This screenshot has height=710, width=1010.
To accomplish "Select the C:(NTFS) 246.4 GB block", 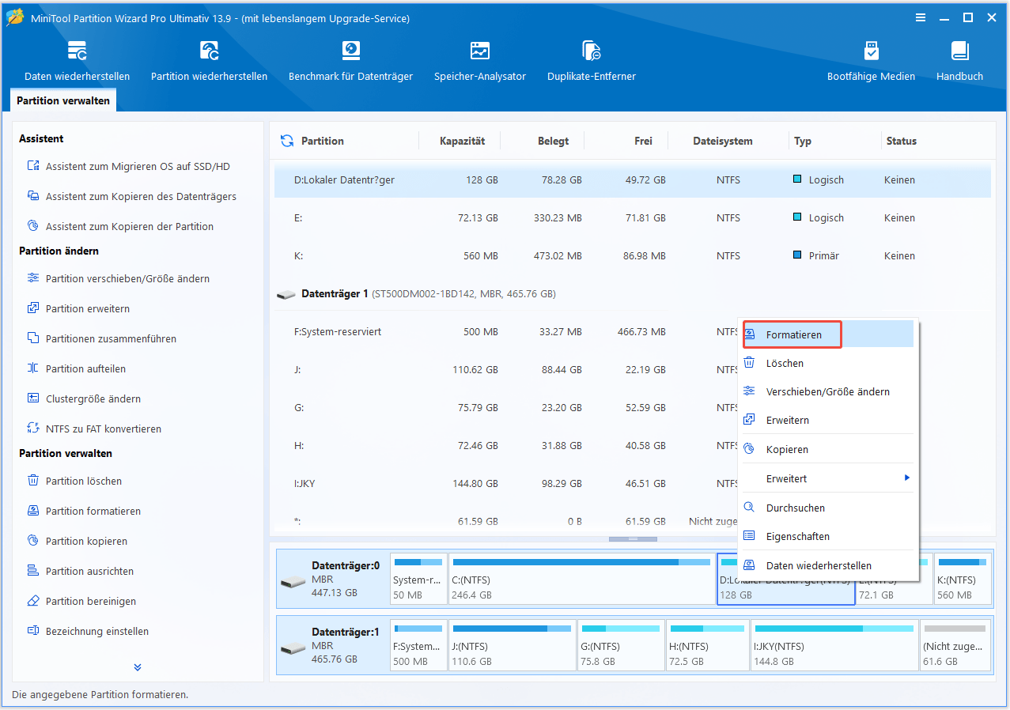I will click(581, 579).
